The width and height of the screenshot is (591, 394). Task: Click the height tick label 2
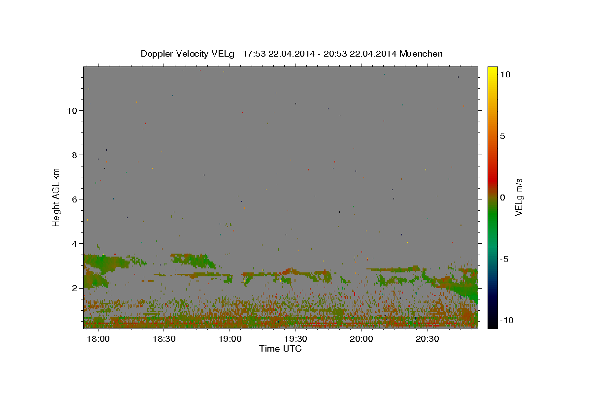[x=75, y=288]
